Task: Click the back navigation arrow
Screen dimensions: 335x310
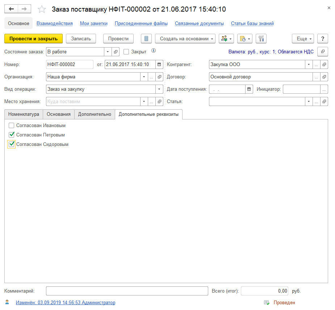Action: (x=11, y=9)
